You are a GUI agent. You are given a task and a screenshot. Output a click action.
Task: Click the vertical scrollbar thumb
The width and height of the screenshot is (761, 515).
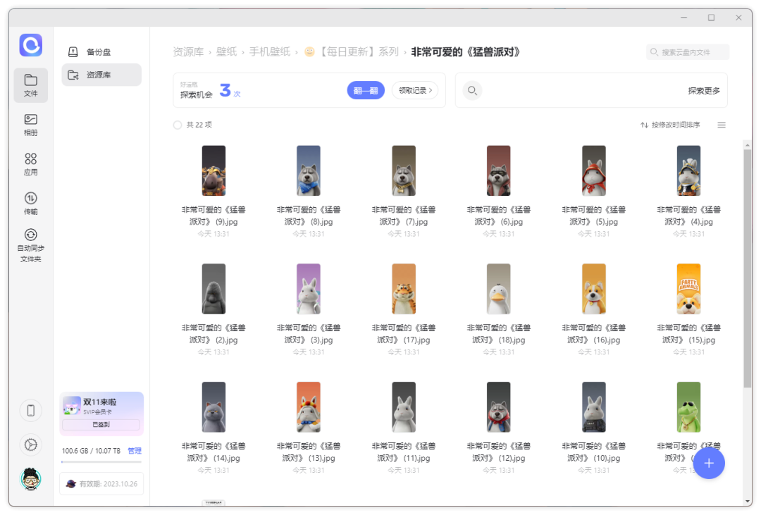(747, 268)
